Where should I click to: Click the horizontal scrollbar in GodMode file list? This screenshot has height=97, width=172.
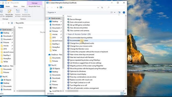73,91
